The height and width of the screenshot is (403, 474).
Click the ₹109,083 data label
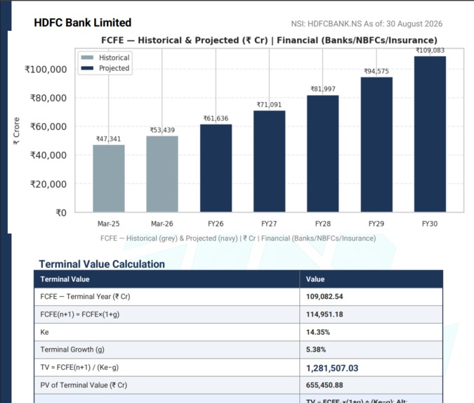click(430, 50)
